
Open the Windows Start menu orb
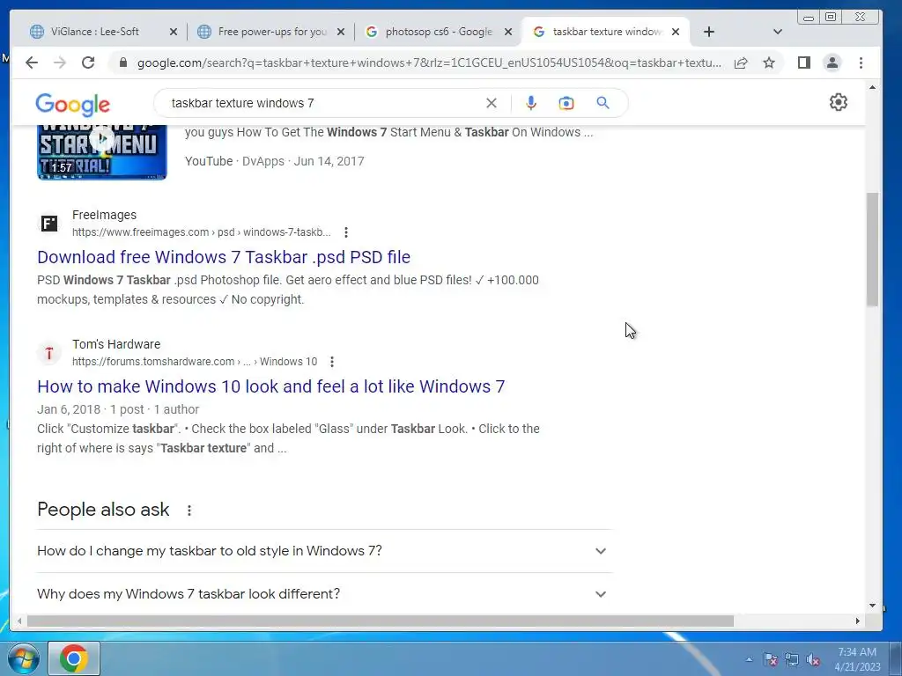pos(23,658)
